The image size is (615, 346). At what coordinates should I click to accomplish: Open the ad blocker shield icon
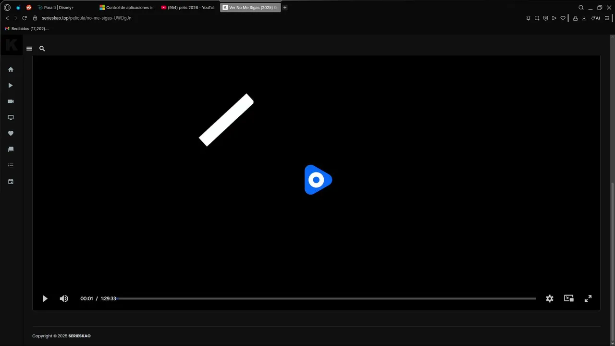click(x=545, y=18)
